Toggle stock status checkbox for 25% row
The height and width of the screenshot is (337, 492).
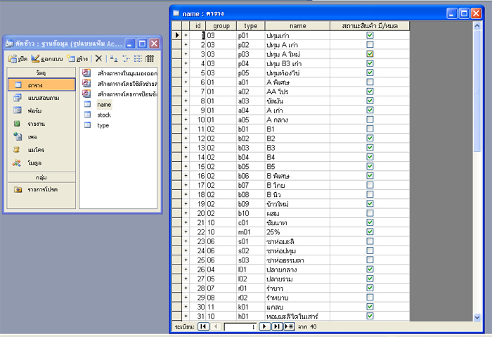(x=370, y=231)
